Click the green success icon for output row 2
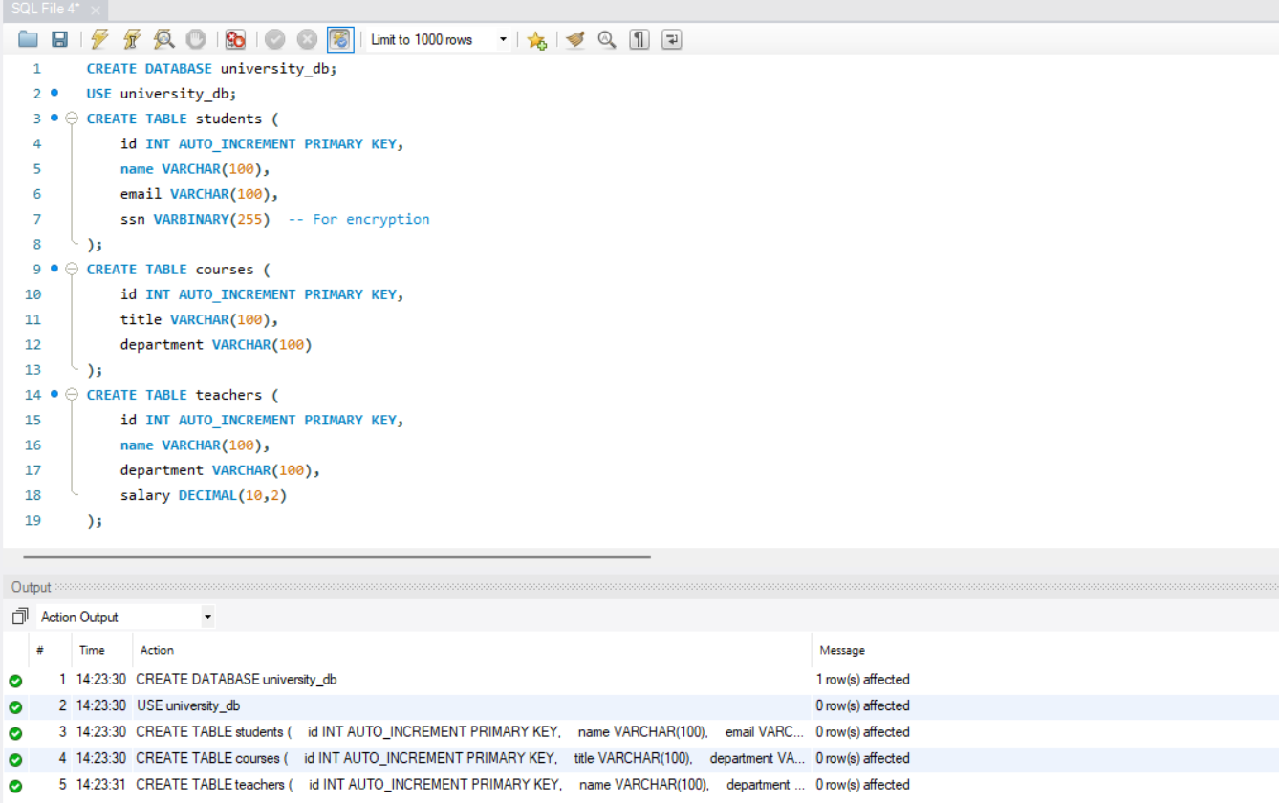The image size is (1279, 803). pyautogui.click(x=15, y=707)
